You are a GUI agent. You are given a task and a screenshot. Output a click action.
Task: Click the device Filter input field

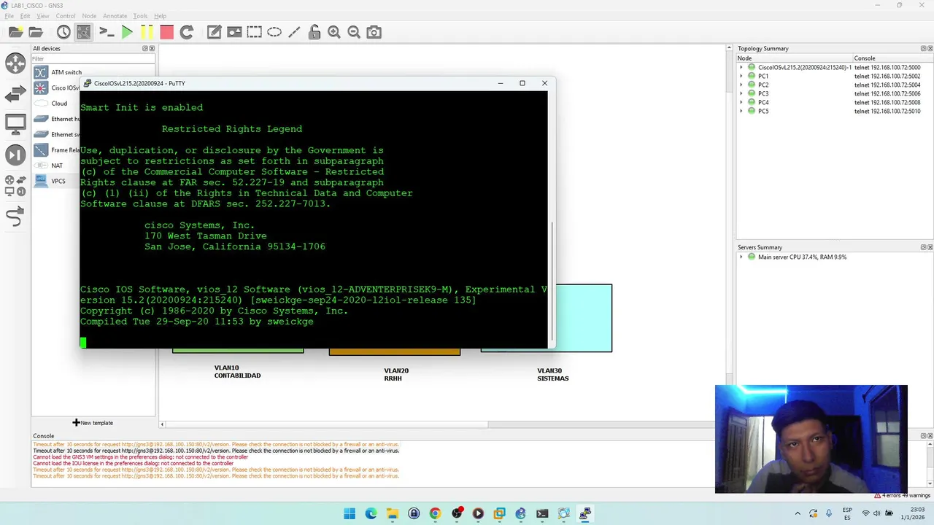pyautogui.click(x=93, y=58)
